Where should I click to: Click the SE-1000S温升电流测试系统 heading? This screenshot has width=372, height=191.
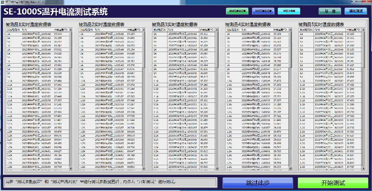point(56,11)
